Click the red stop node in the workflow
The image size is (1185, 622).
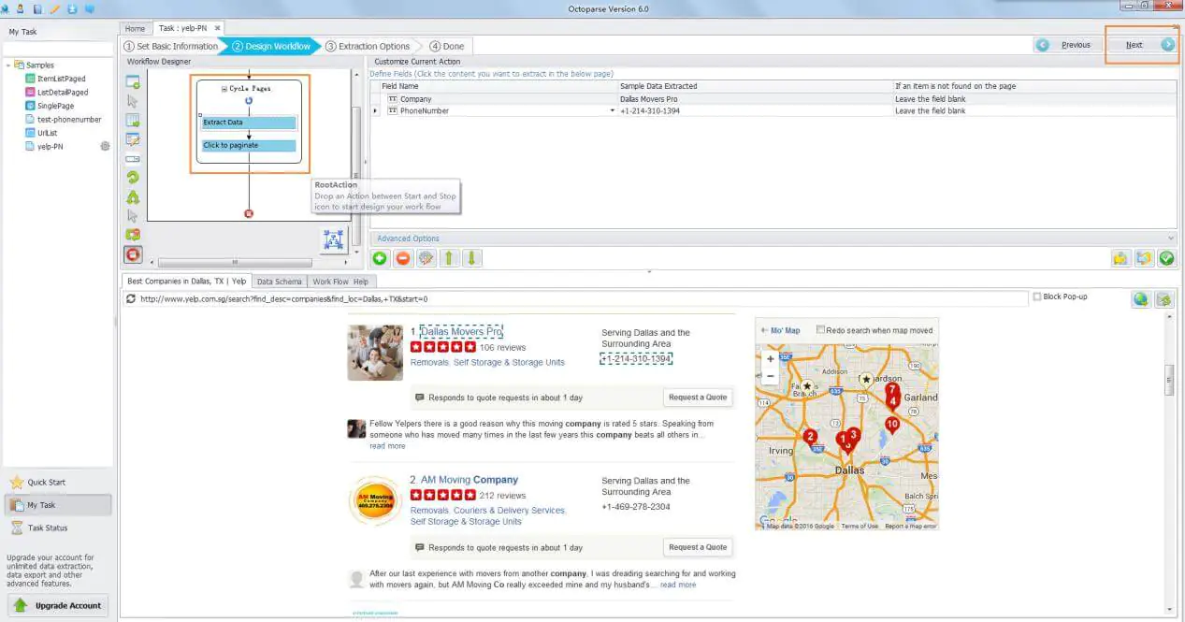point(249,213)
